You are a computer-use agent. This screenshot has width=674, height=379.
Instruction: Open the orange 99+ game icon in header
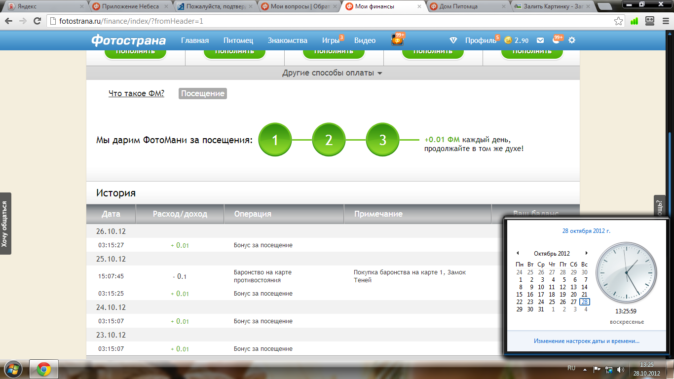point(398,40)
